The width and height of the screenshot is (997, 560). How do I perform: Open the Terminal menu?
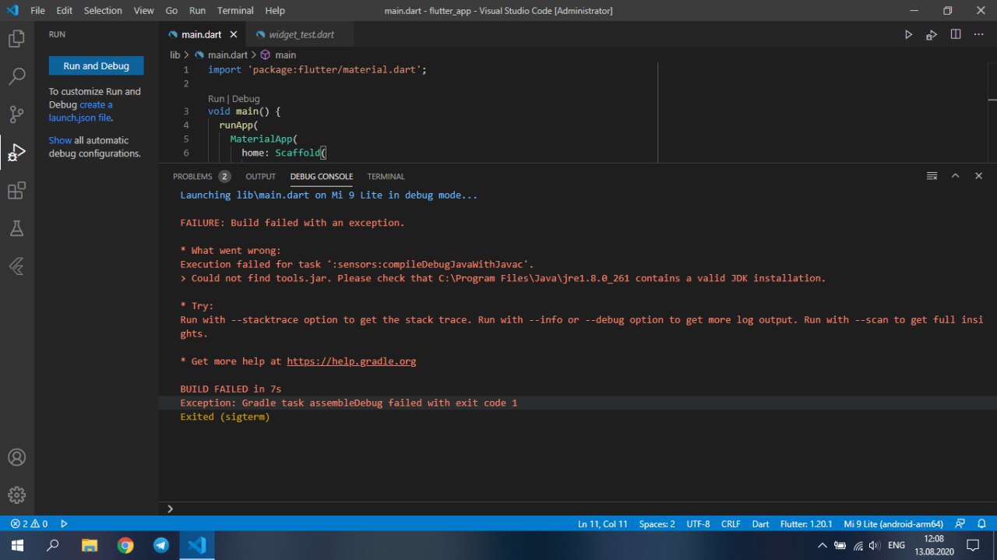click(x=235, y=11)
